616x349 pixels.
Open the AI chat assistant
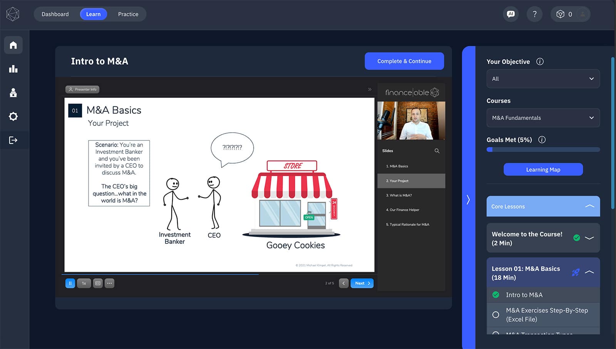[x=511, y=14]
